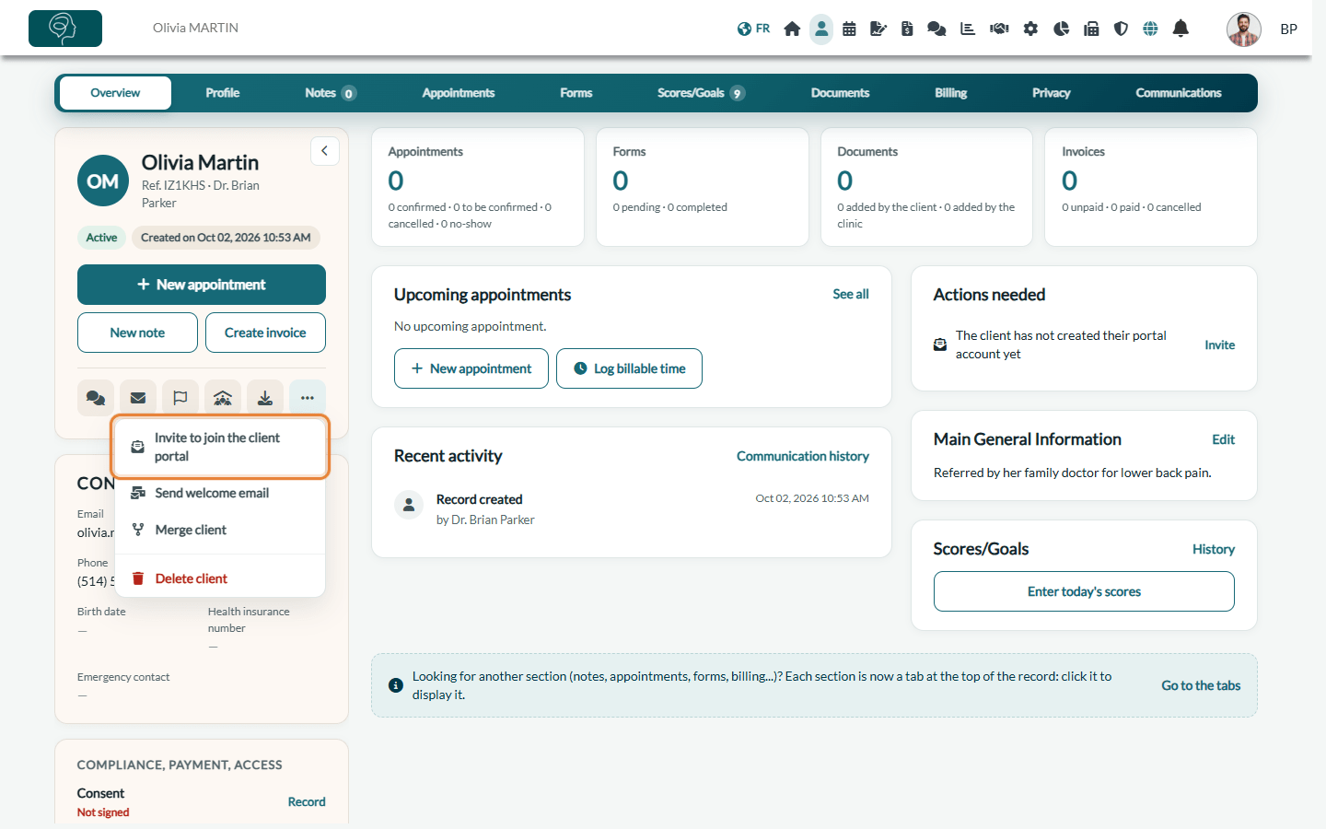Screen dimensions: 1326x829
Task: Select Delete client in the menu
Action: click(x=220, y=578)
